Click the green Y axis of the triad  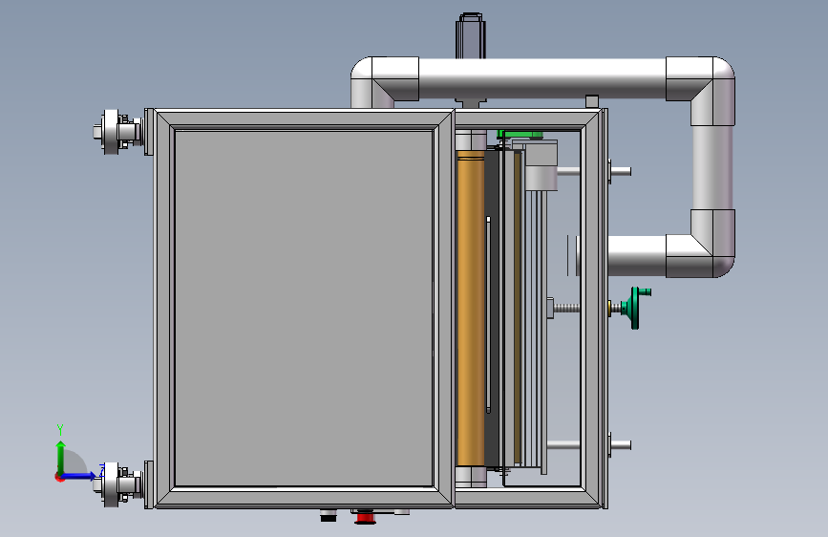click(61, 458)
